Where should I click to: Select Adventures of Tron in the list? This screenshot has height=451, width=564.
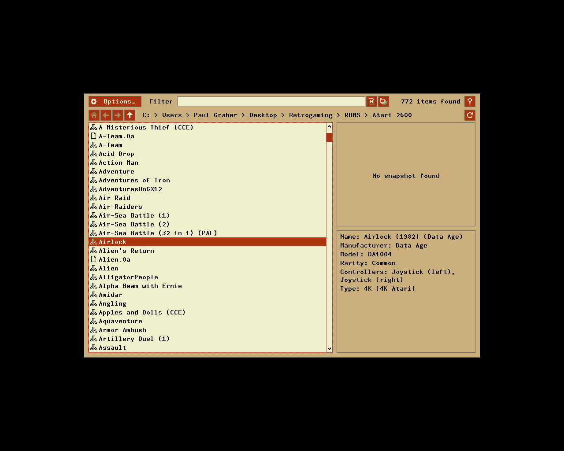click(x=208, y=180)
